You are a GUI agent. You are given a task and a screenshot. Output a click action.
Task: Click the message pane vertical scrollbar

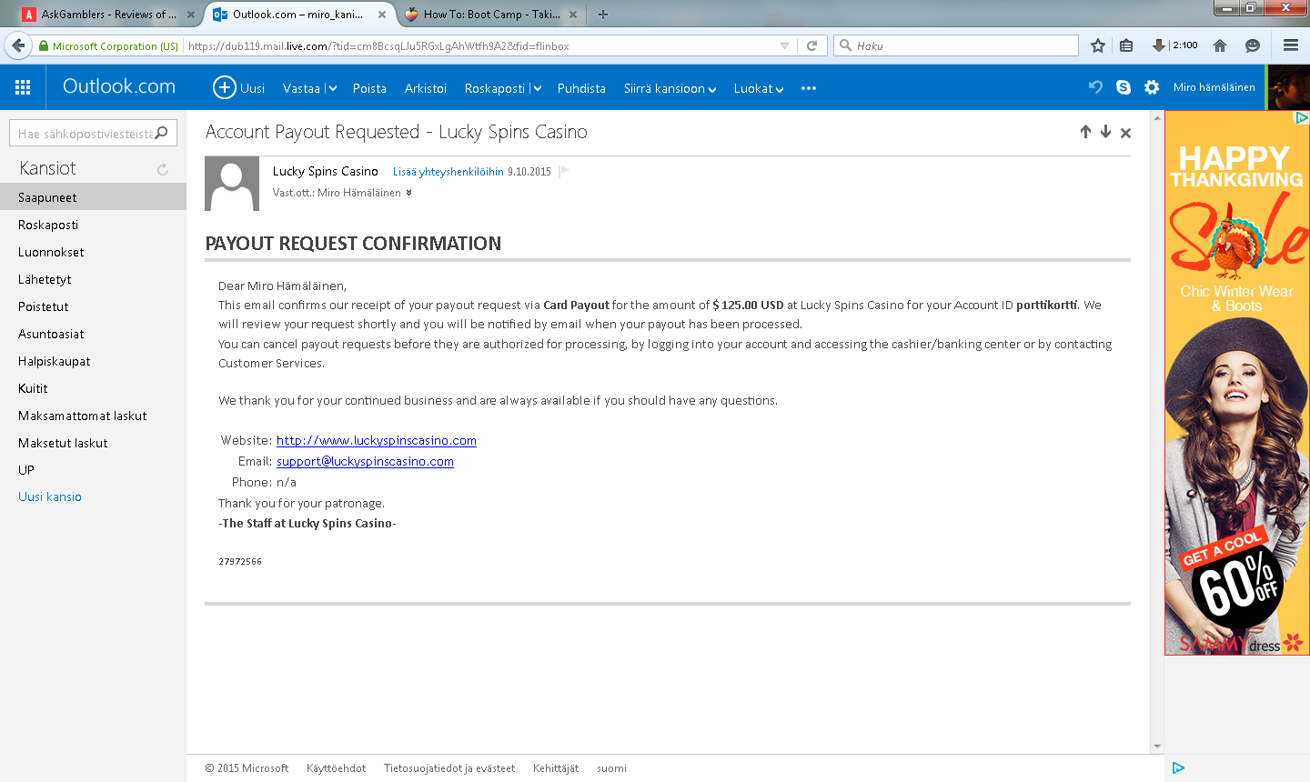(1157, 432)
